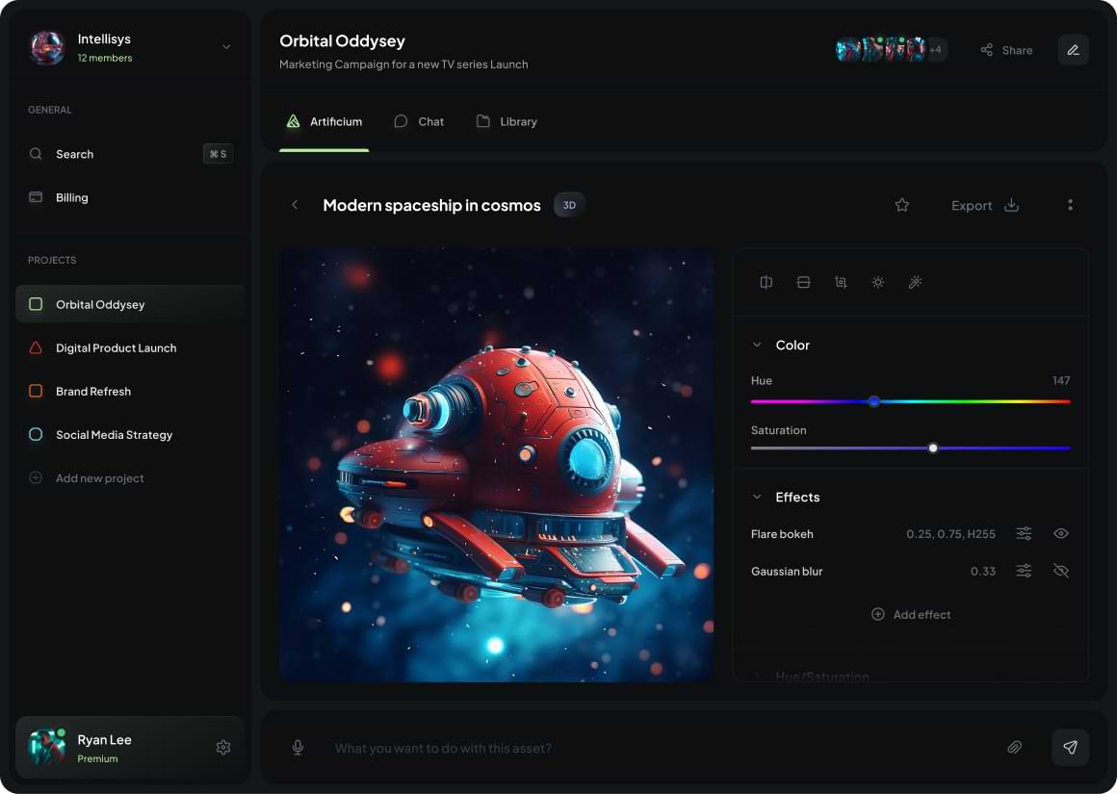This screenshot has width=1117, height=794.
Task: Star the Modern spaceship in cosmos asset
Action: point(901,205)
